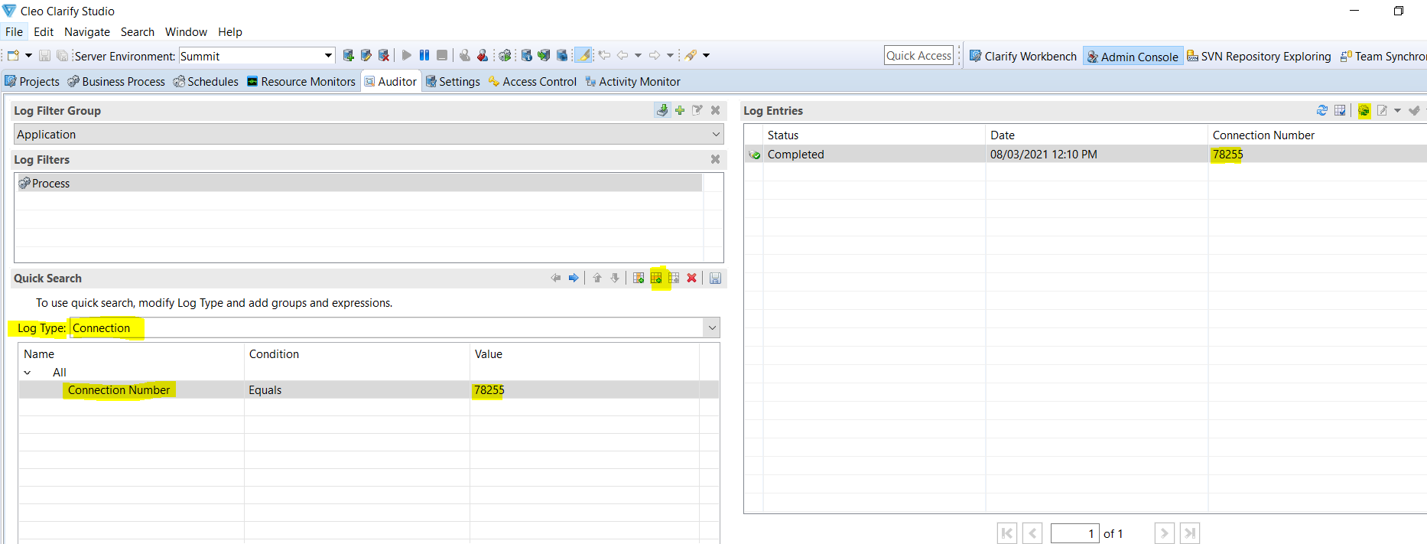Click the edit server icon with pencil
Image resolution: width=1427 pixels, height=544 pixels.
(x=366, y=55)
